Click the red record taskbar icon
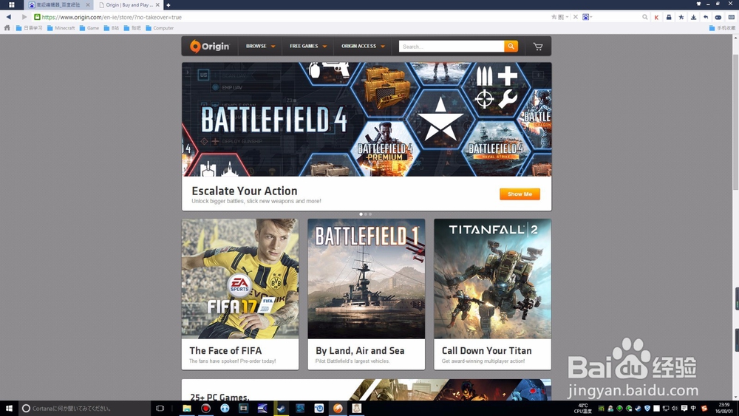Viewport: 739px width, 416px height. 206,409
